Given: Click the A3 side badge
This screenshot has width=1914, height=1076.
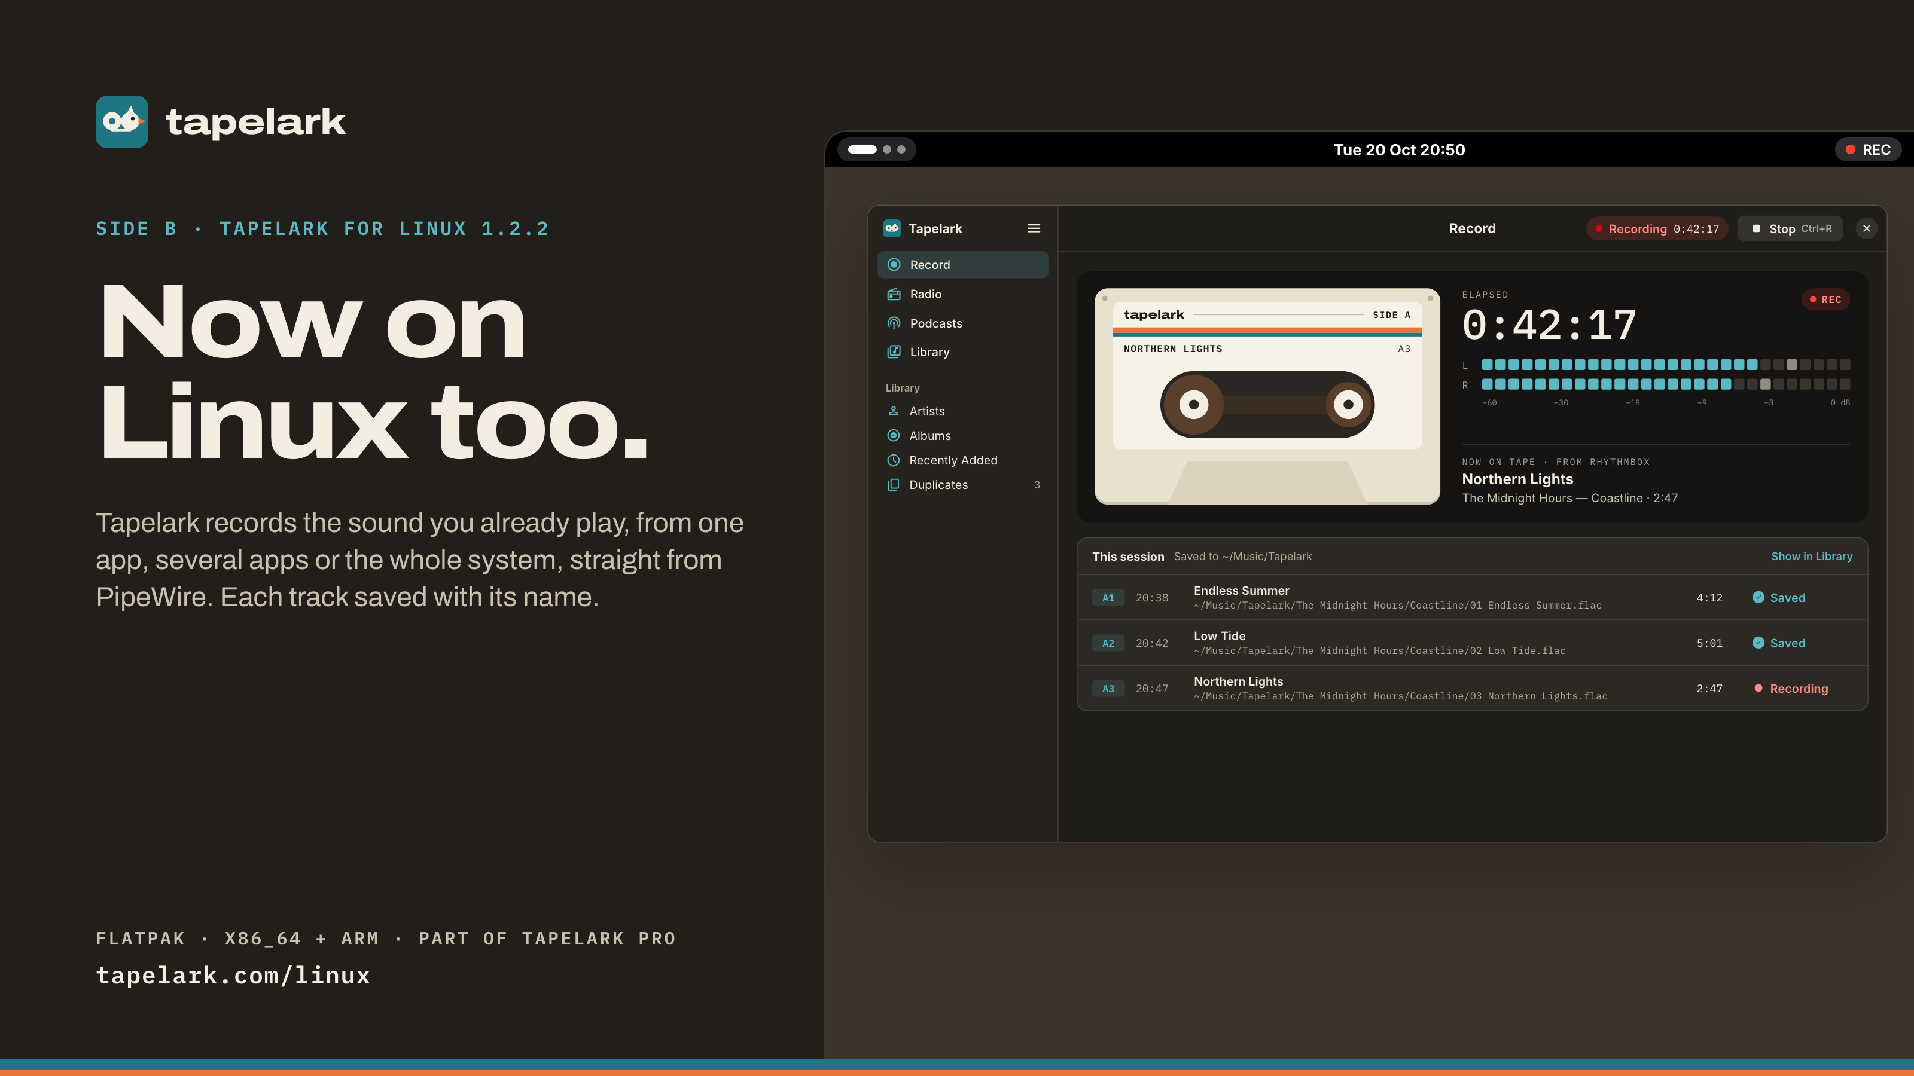Looking at the screenshot, I should coord(1108,689).
